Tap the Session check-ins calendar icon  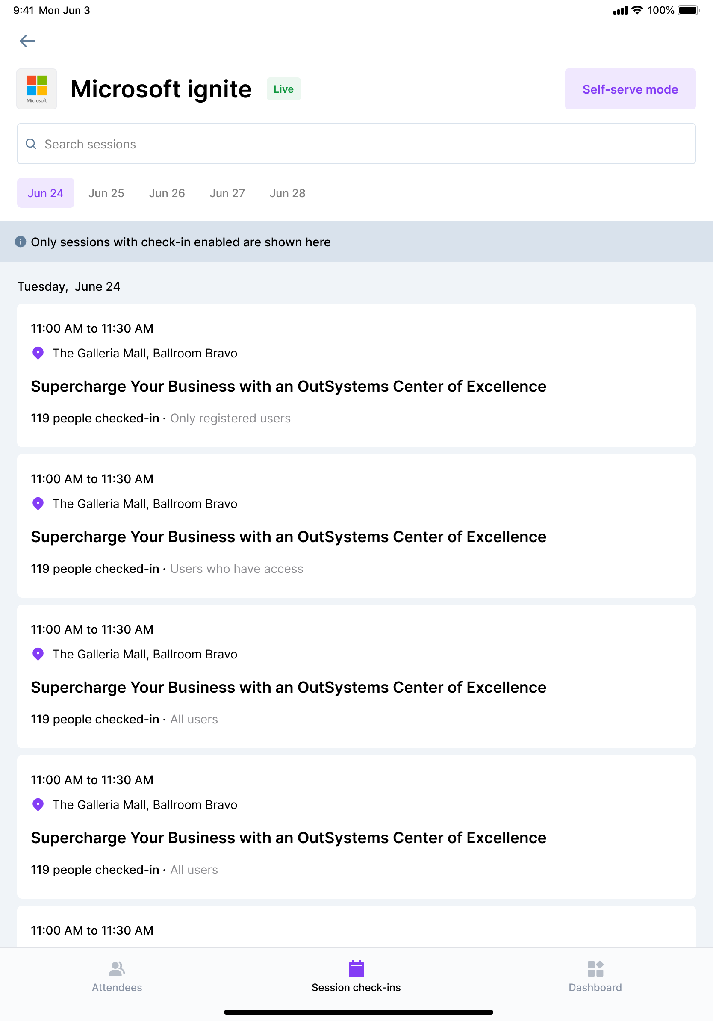pos(356,968)
